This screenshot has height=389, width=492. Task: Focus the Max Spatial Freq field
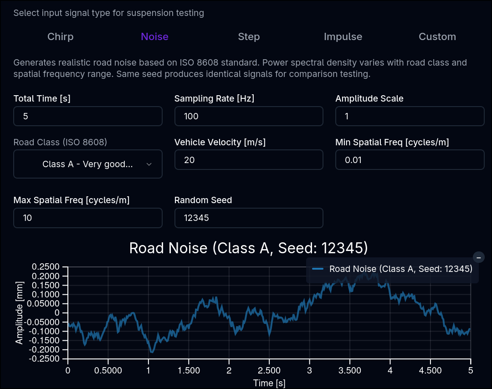point(88,218)
